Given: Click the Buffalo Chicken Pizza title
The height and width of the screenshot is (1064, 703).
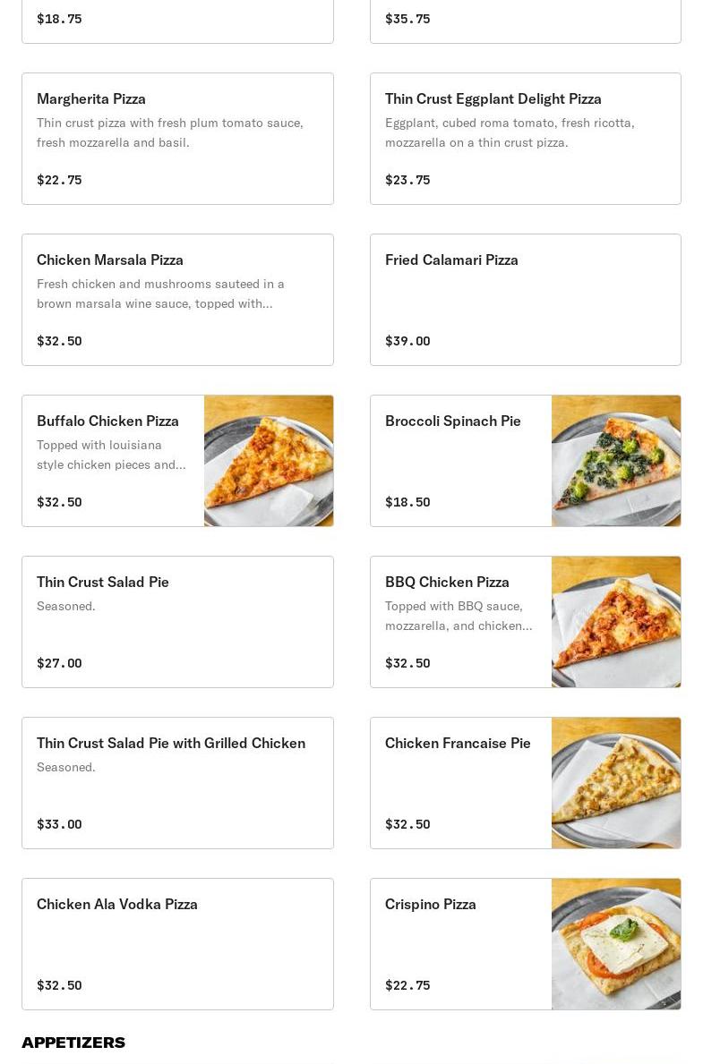Looking at the screenshot, I should [107, 421].
